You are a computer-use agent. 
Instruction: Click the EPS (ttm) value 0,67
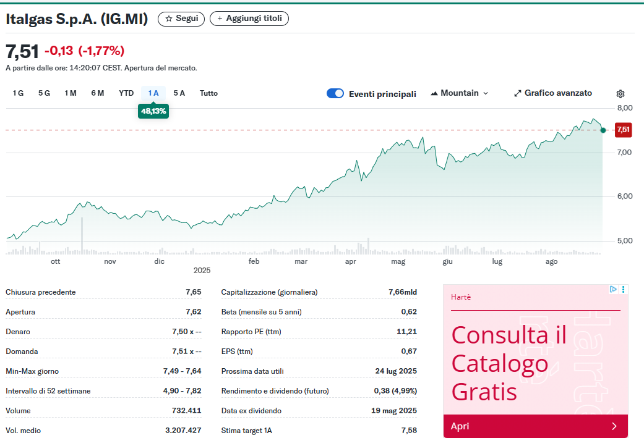[409, 352]
